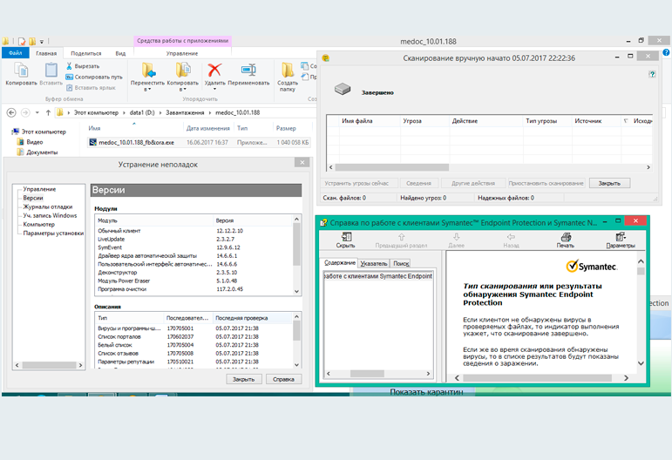
Task: Click the Сведения button
Action: tap(418, 183)
